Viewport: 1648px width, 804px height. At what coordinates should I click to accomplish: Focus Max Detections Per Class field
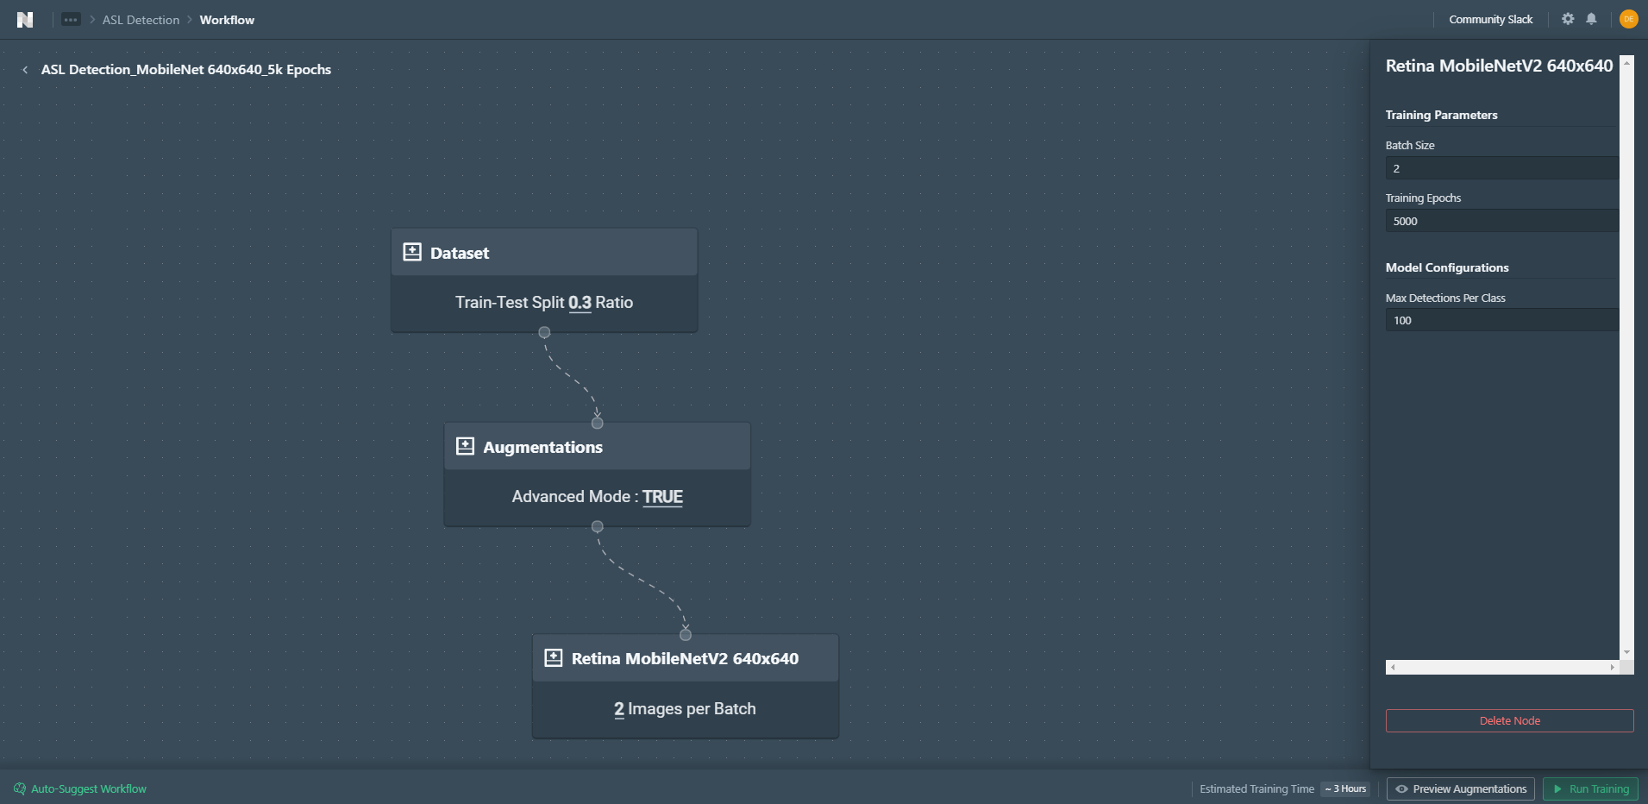pos(1501,320)
